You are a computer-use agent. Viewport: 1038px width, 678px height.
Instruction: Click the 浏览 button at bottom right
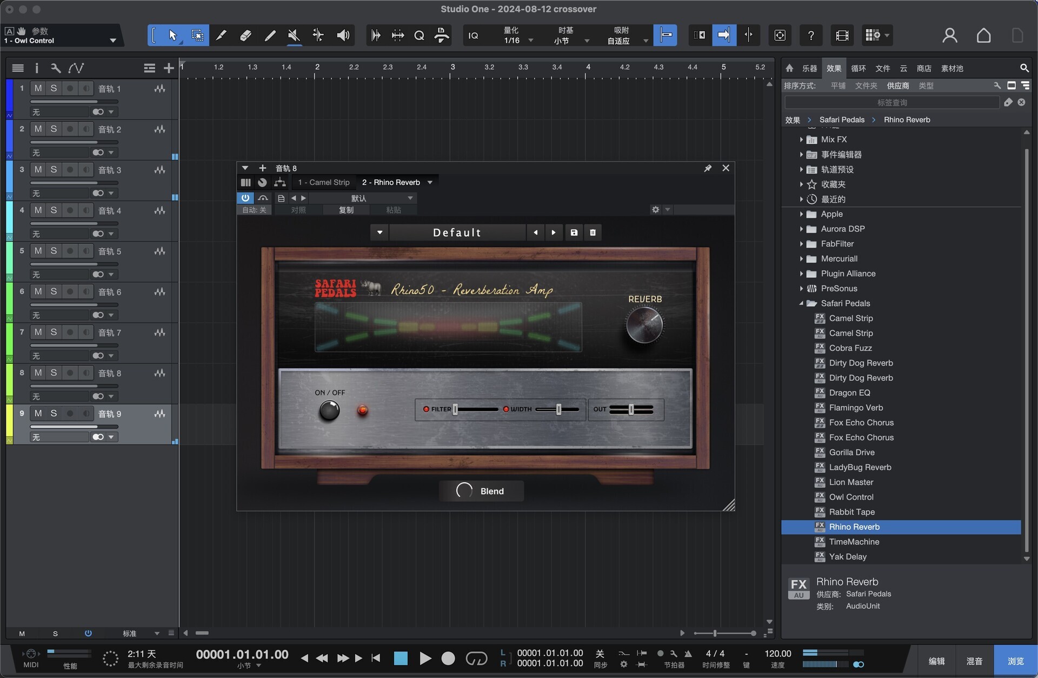tap(1015, 661)
